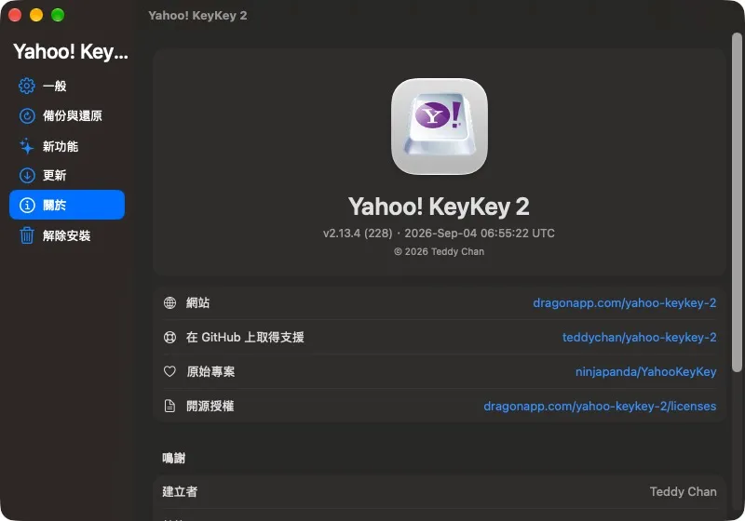Click the lifebuoy icon beside GitHub support
The image size is (745, 521).
[x=169, y=338]
